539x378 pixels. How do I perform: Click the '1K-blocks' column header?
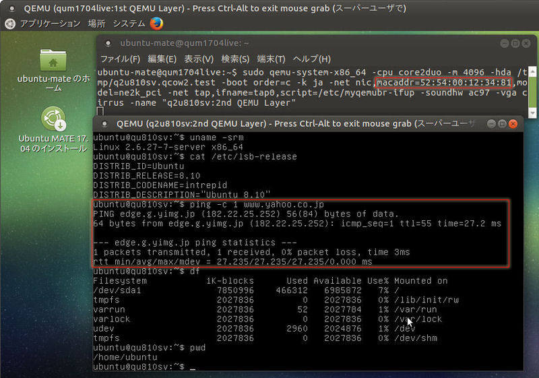tap(230, 281)
